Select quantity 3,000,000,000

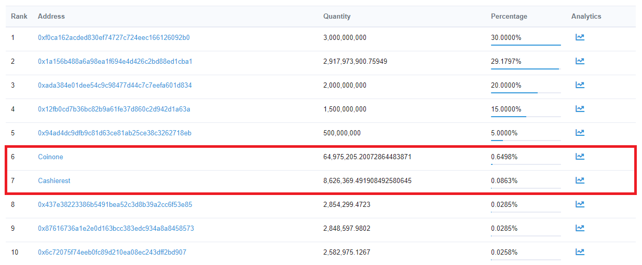tap(345, 38)
